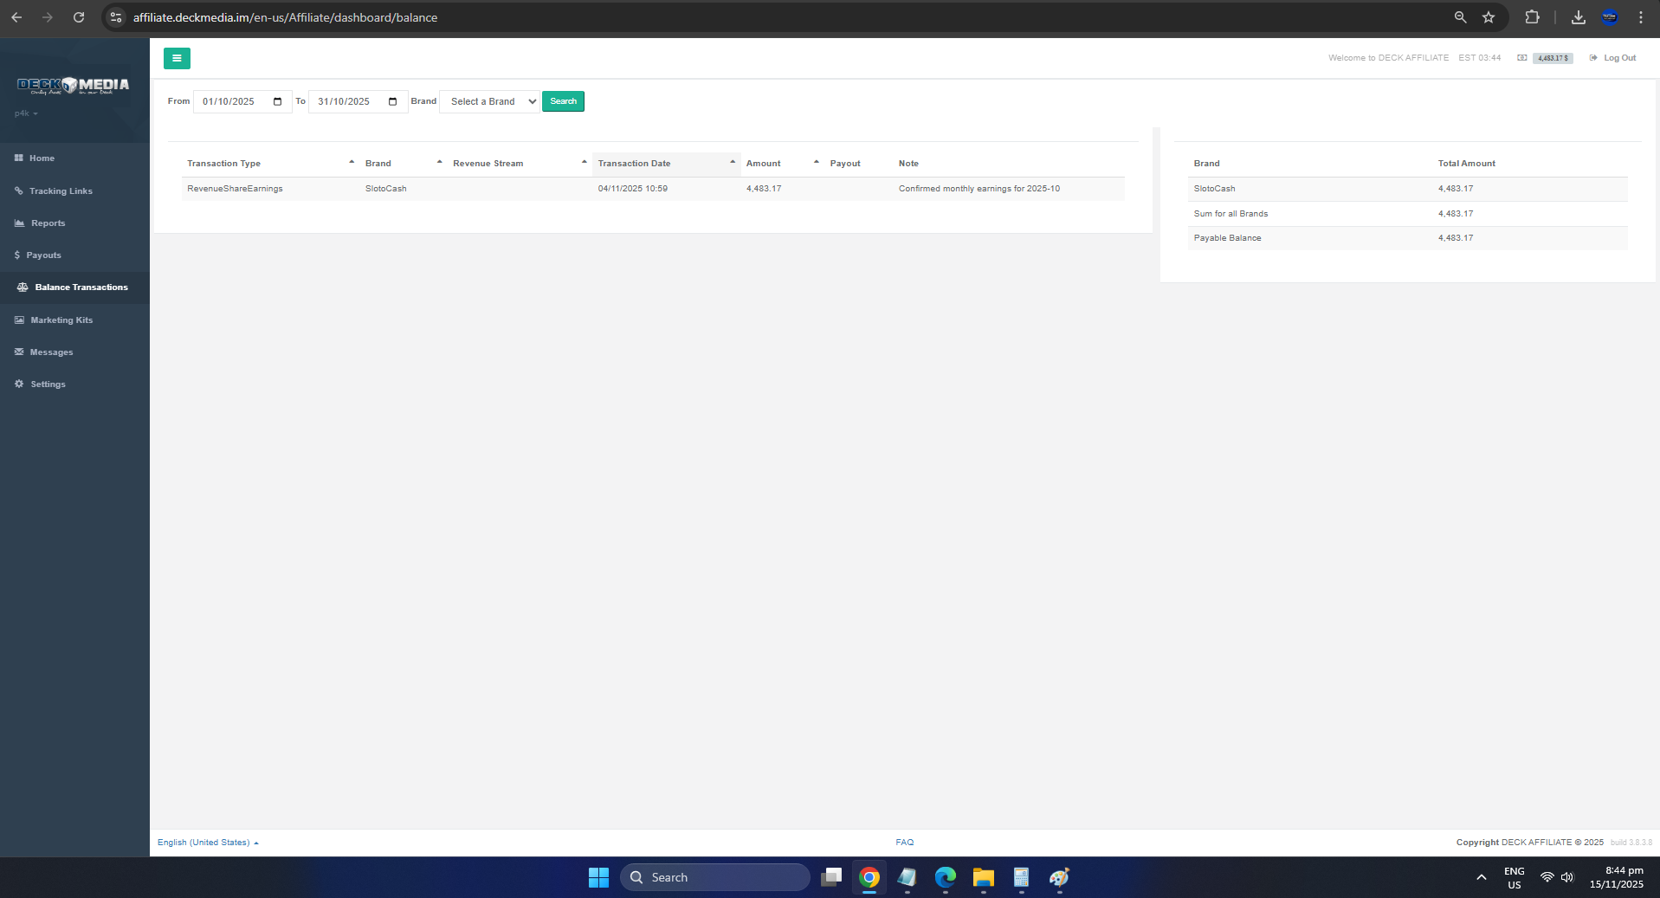This screenshot has width=1660, height=898.
Task: Toggle the green hamburger sidebar button
Action: click(x=177, y=58)
